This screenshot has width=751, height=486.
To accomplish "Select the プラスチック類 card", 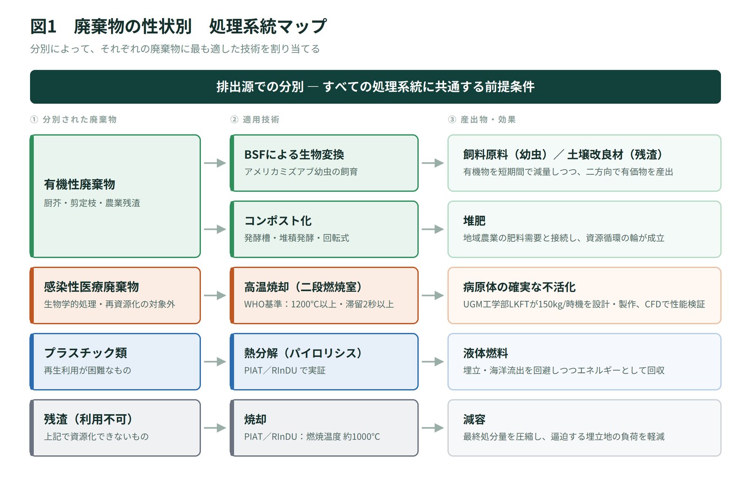I will point(115,361).
